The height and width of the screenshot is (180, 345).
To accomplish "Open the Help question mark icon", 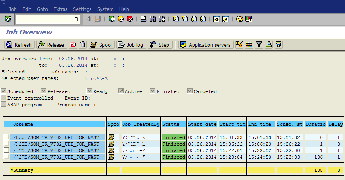I will pyautogui.click(x=239, y=19).
